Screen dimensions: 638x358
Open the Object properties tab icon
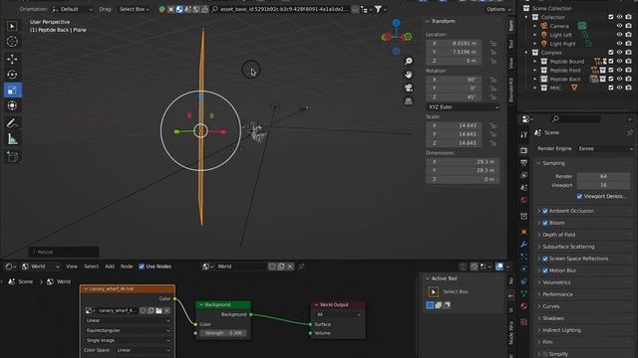(x=523, y=232)
